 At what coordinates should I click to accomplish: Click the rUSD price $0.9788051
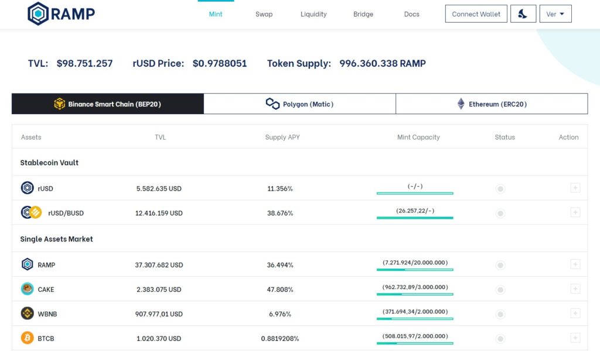(x=220, y=63)
